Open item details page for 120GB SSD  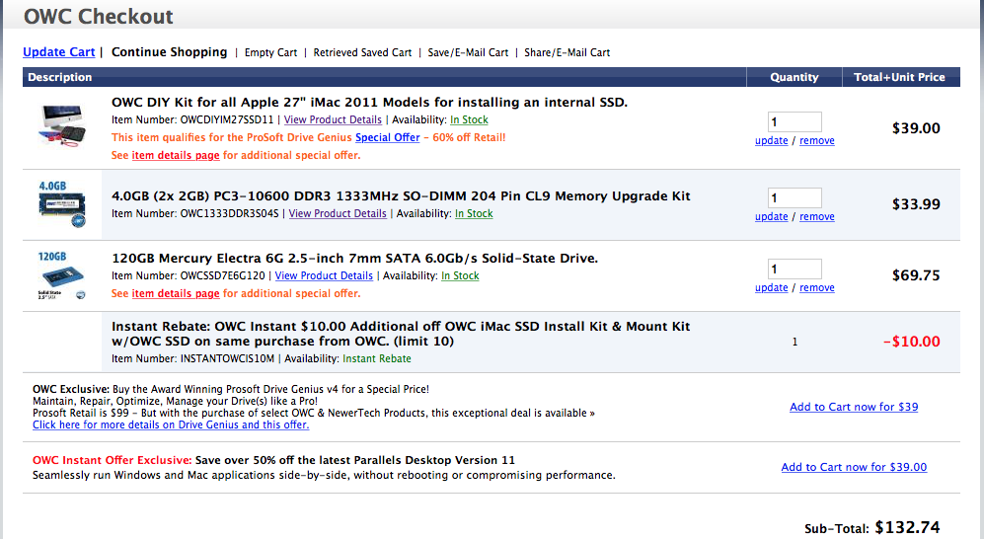pos(175,293)
